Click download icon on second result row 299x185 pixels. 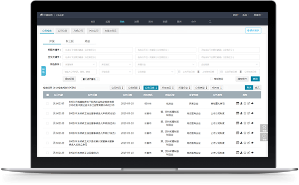coord(241,113)
